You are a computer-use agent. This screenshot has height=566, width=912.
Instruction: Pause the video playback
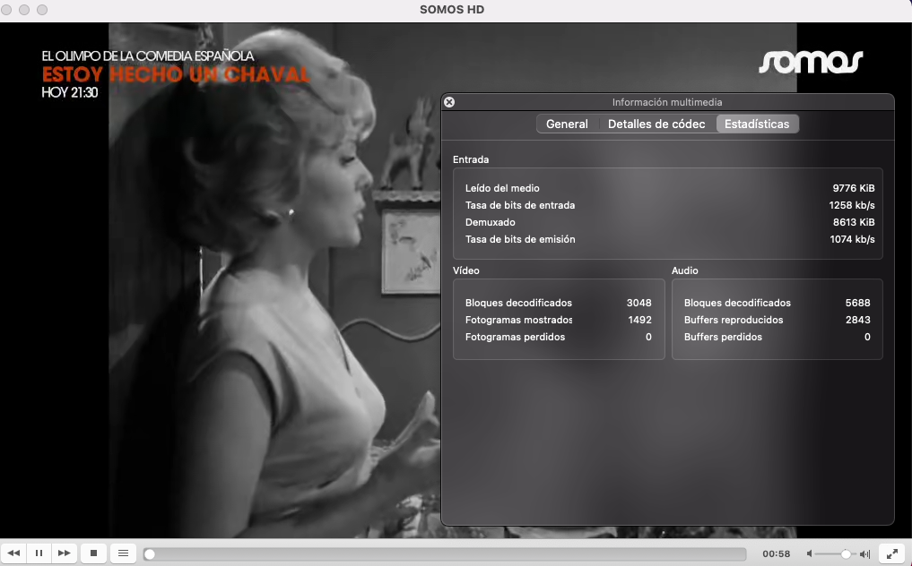click(39, 553)
